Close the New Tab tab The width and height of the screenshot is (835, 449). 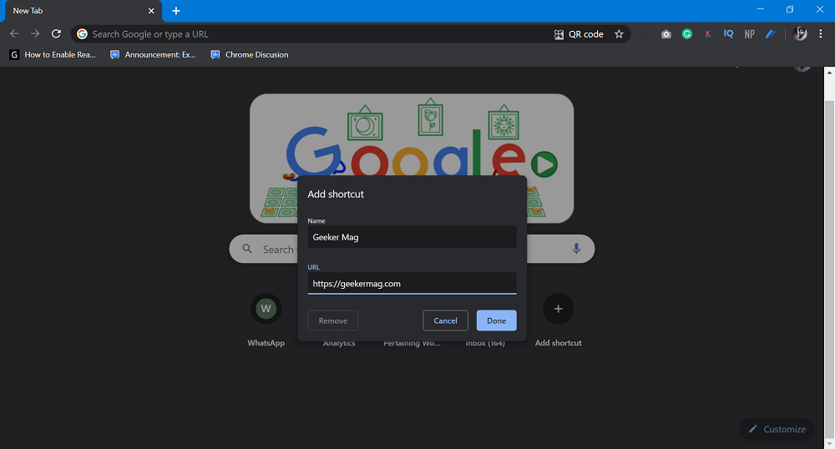click(151, 11)
